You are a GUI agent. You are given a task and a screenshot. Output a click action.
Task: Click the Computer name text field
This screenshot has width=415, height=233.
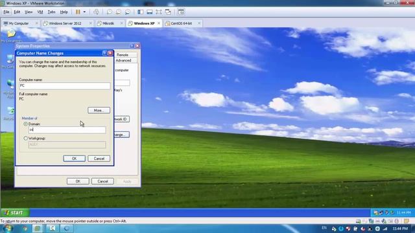pos(65,85)
